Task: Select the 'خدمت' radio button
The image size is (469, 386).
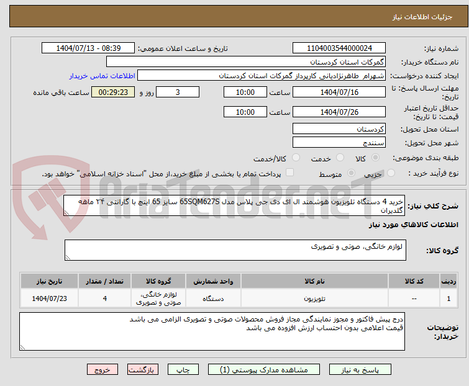Action: point(340,158)
